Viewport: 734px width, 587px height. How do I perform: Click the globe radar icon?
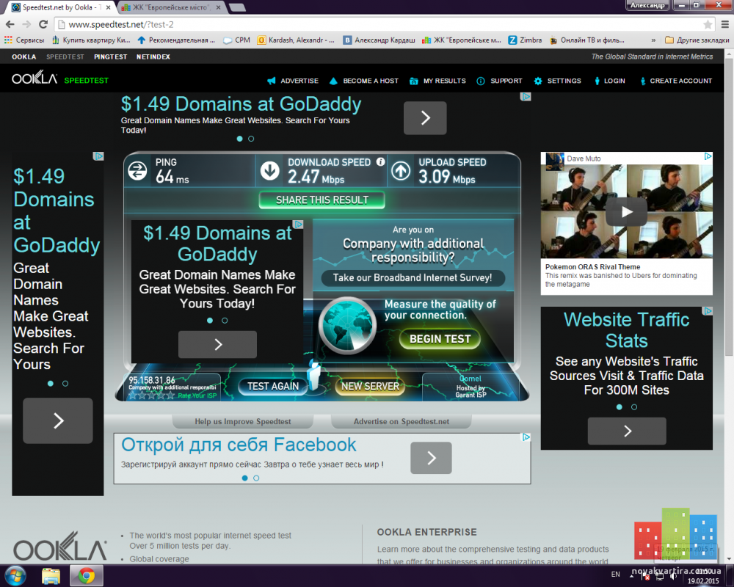click(x=347, y=325)
